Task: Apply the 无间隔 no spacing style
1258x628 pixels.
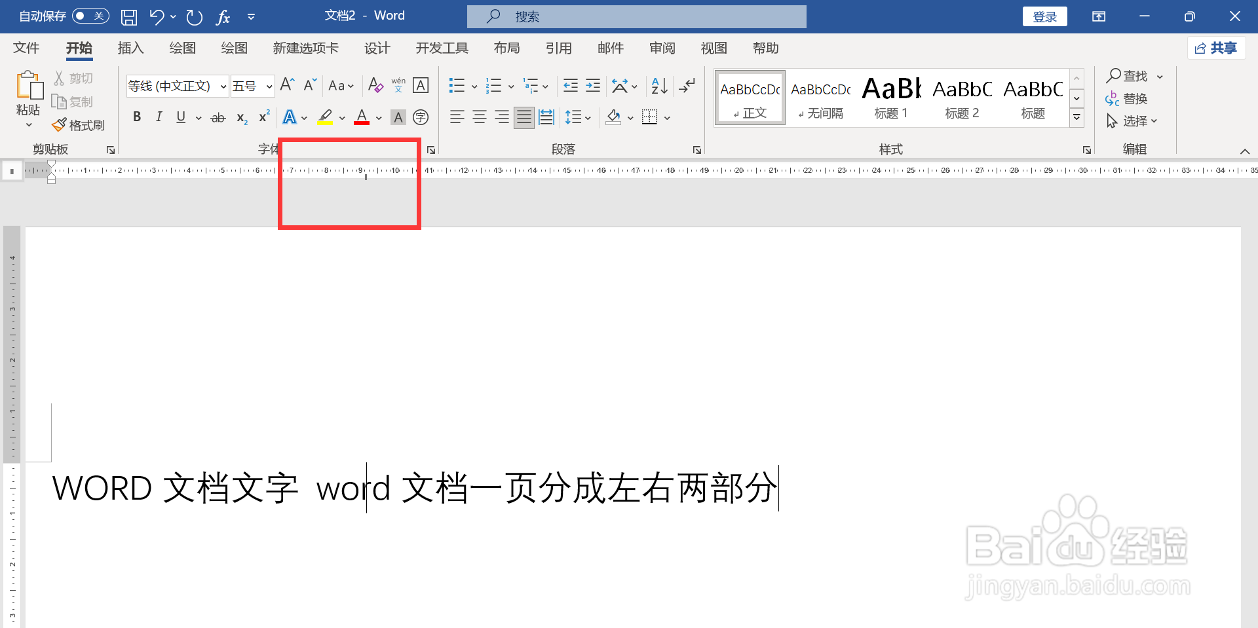Action: point(821,98)
